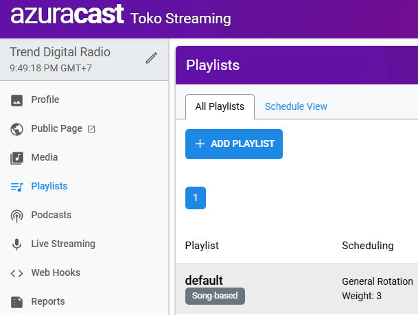418x315 pixels.
Task: Click the Media library icon
Action: click(17, 158)
